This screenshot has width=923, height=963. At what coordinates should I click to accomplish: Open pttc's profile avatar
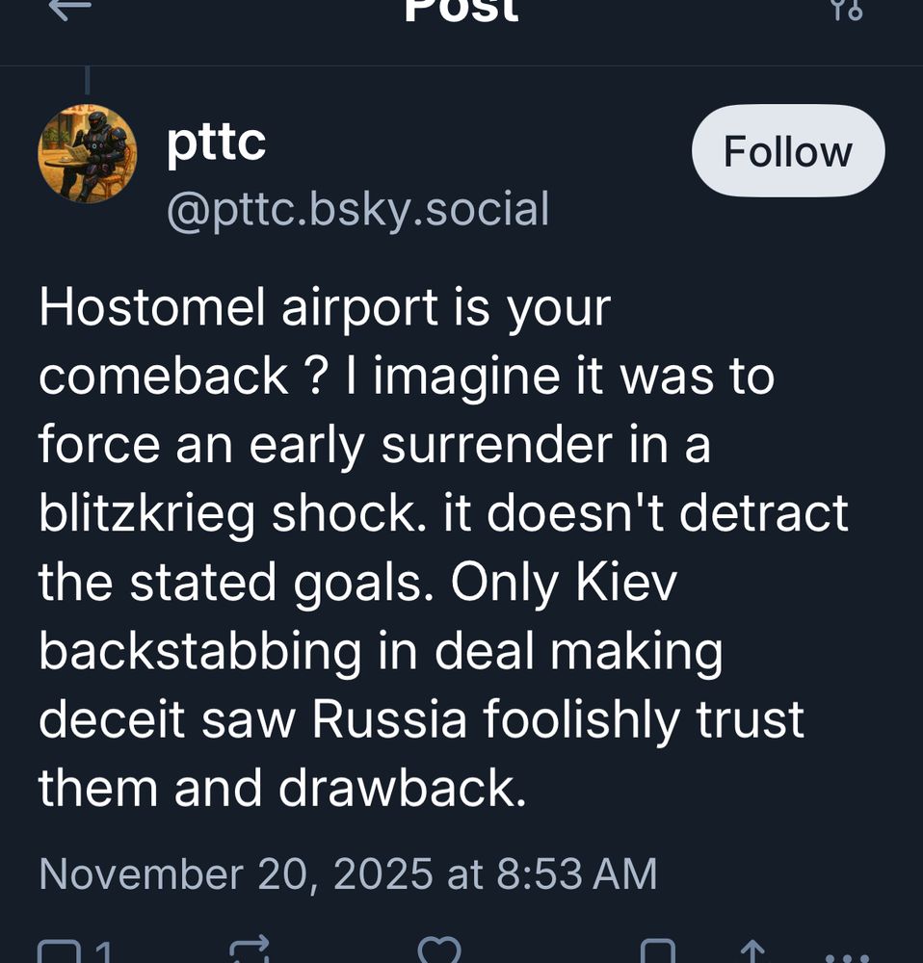coord(88,153)
